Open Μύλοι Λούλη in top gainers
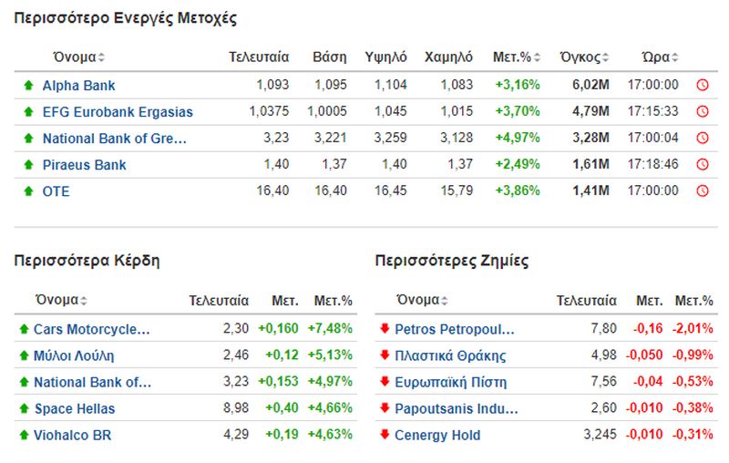Viewport: 729px width, 463px height. (x=74, y=356)
